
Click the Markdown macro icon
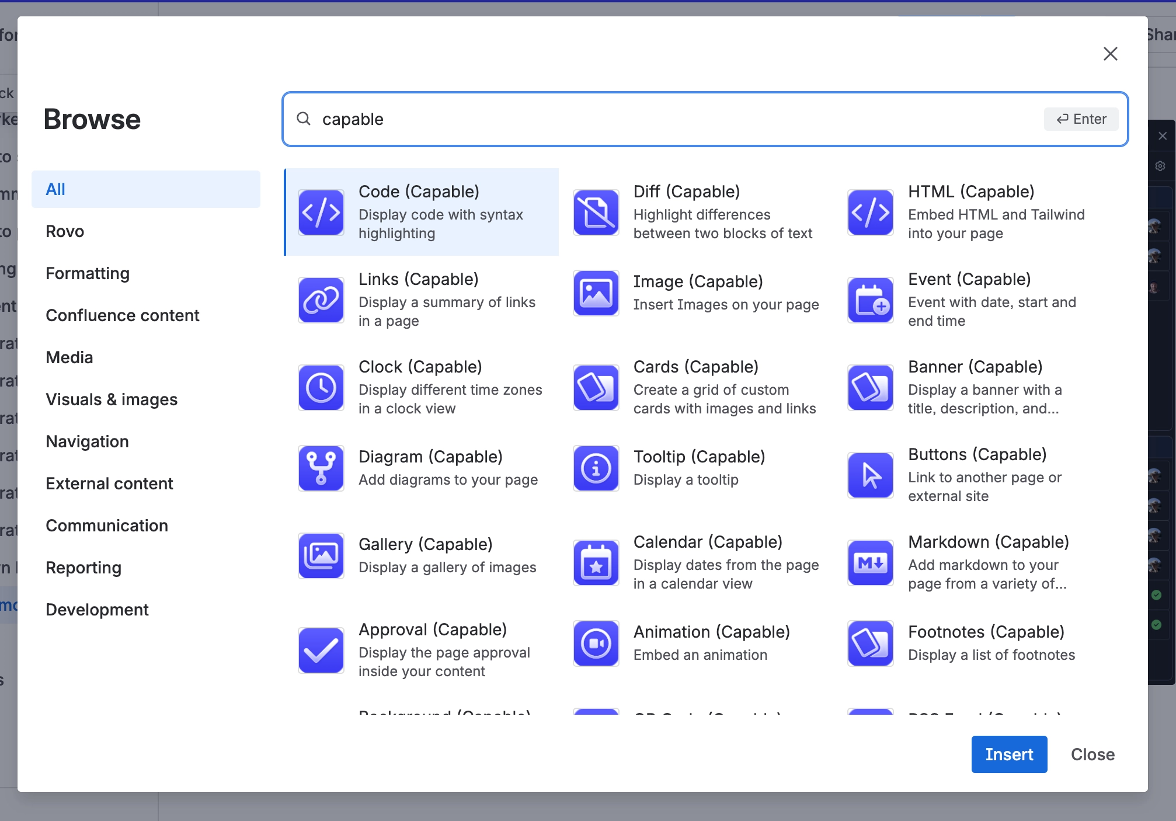pyautogui.click(x=869, y=562)
